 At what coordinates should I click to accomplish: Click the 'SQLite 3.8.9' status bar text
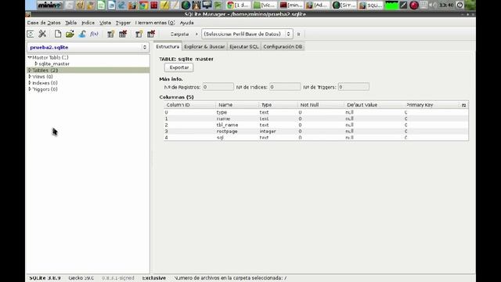[x=45, y=278]
